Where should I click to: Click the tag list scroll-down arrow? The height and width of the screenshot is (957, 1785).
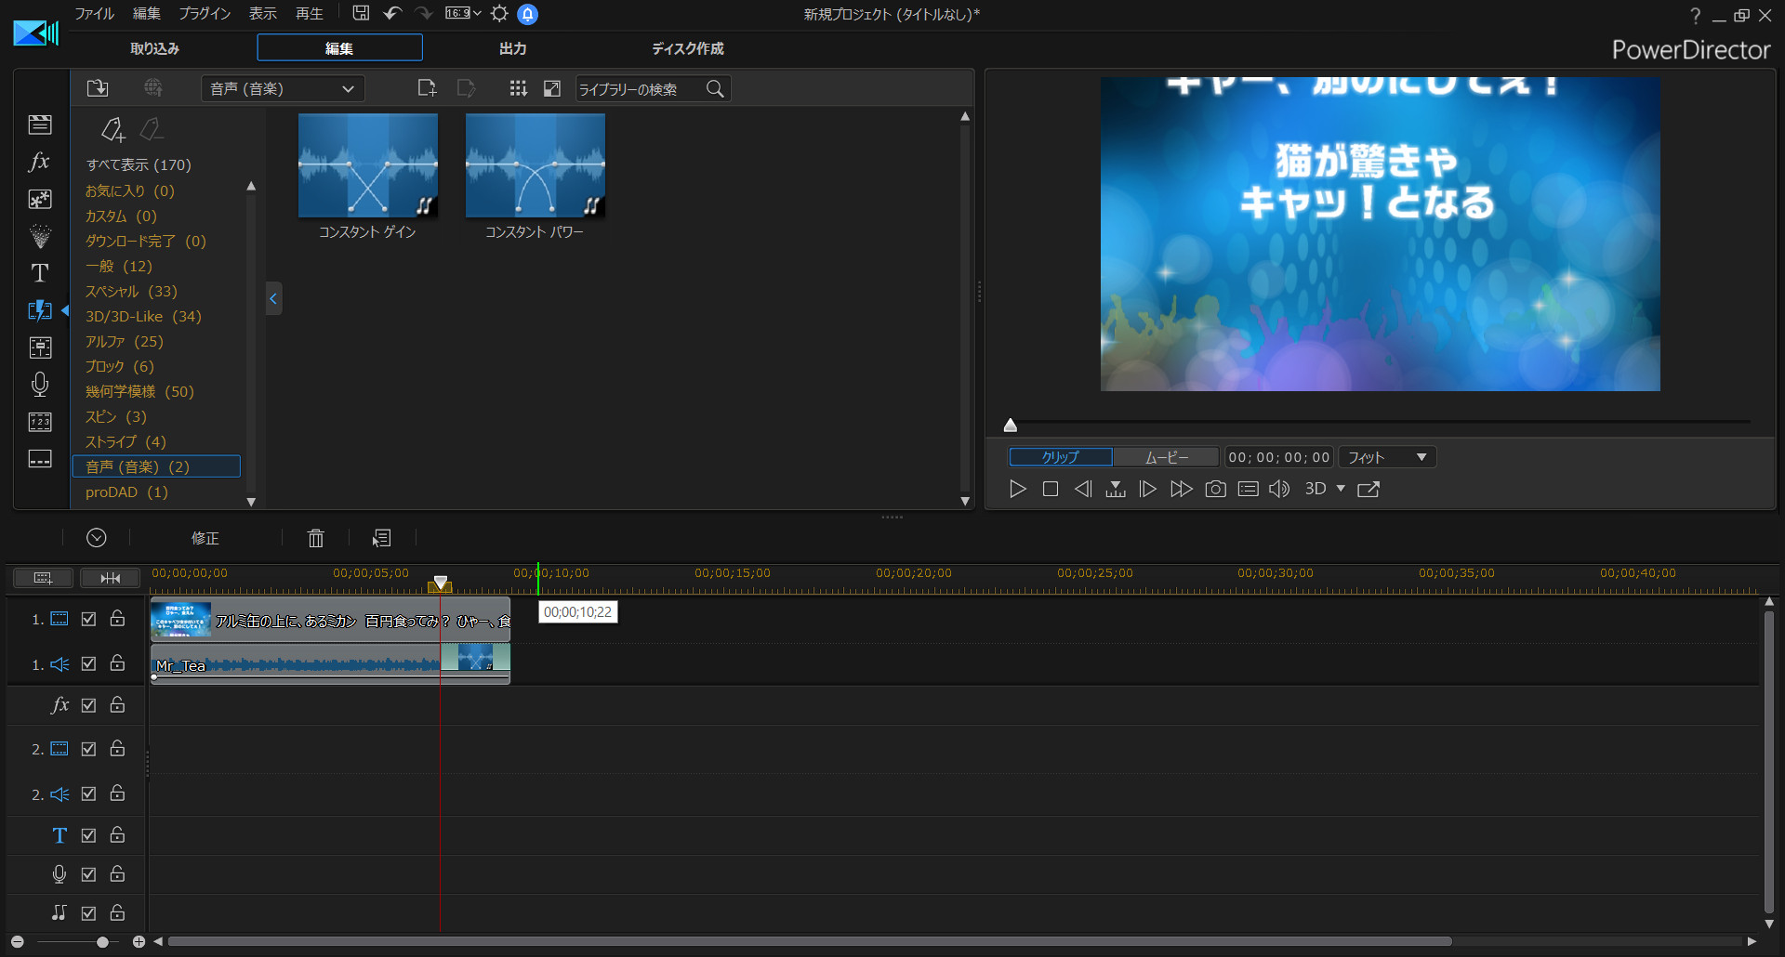(x=251, y=502)
